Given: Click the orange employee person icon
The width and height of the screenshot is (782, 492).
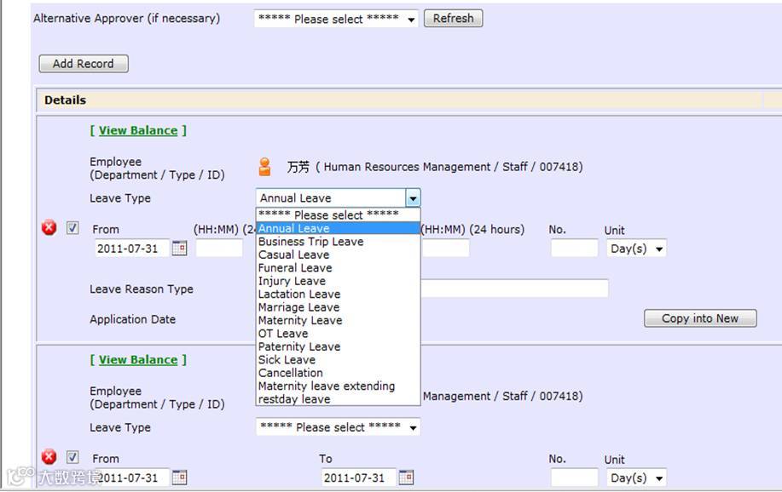Looking at the screenshot, I should coord(265,167).
